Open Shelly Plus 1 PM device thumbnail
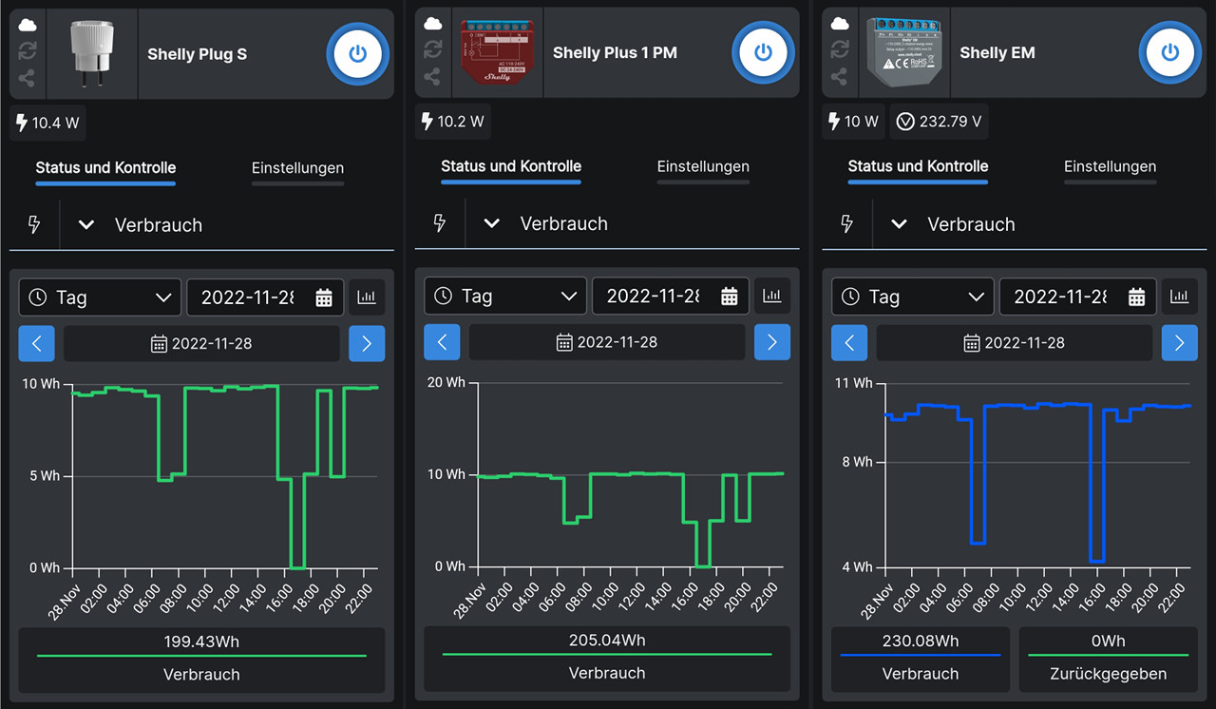The image size is (1216, 709). coord(498,52)
